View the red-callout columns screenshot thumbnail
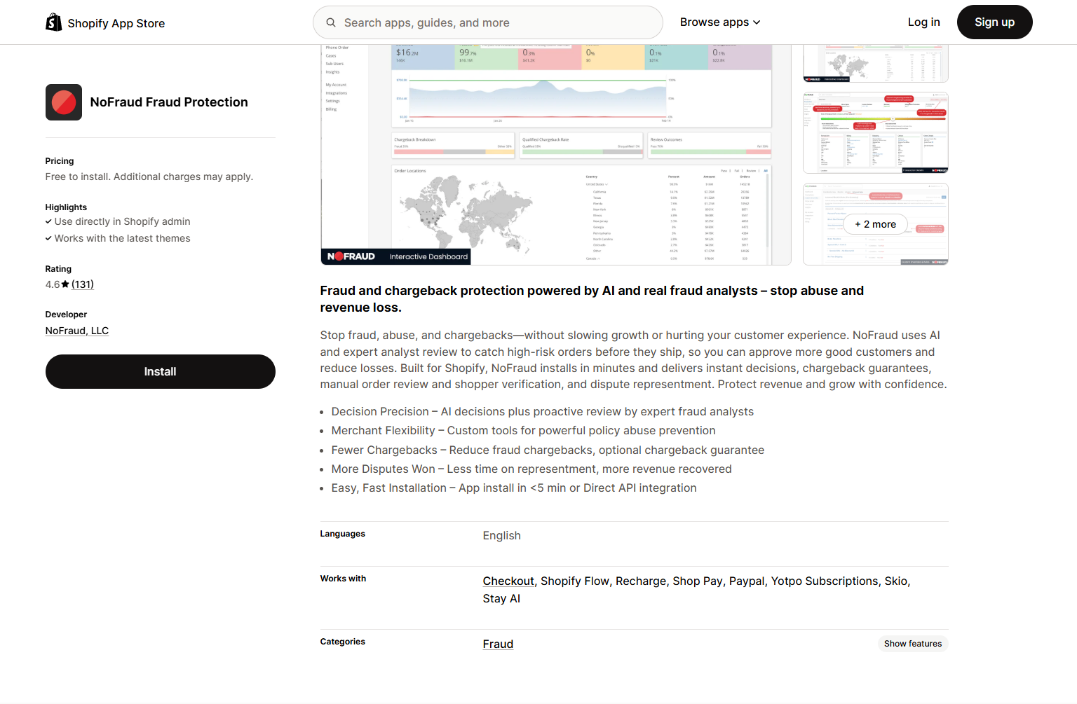Image resolution: width=1077 pixels, height=704 pixels. 875,132
